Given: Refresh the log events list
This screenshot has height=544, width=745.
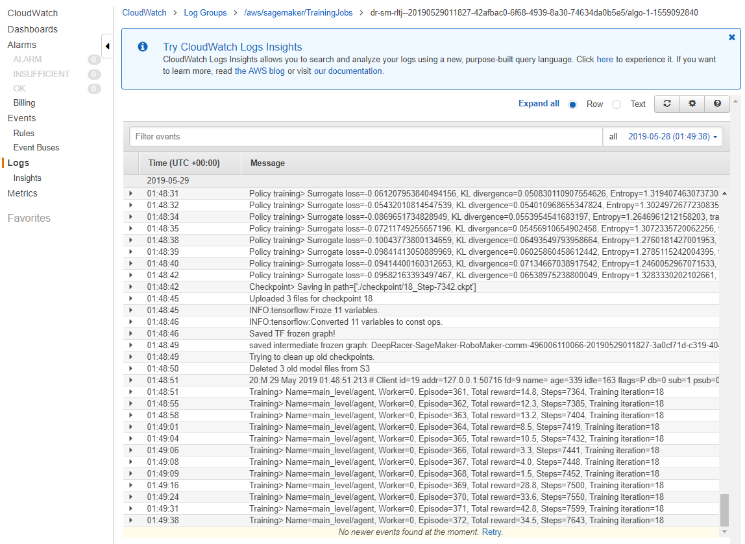Looking at the screenshot, I should [667, 104].
